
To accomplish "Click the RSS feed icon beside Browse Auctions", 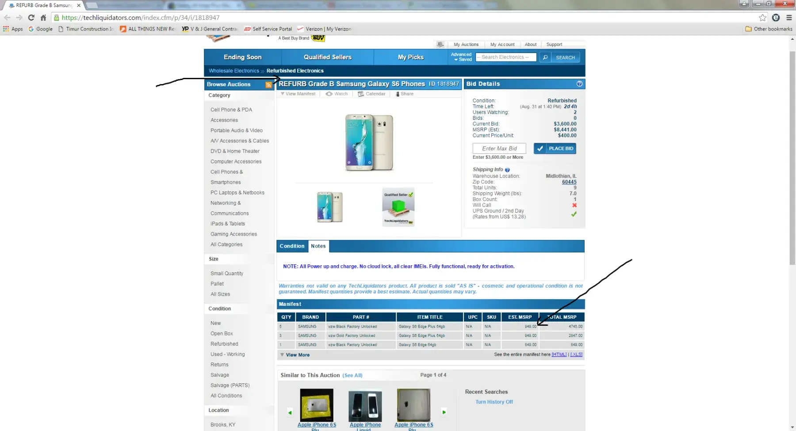I will tap(268, 85).
